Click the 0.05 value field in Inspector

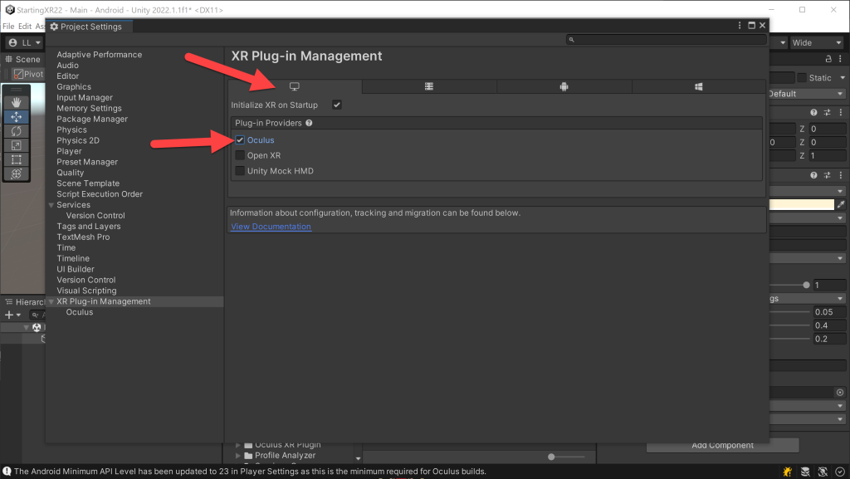pos(829,312)
